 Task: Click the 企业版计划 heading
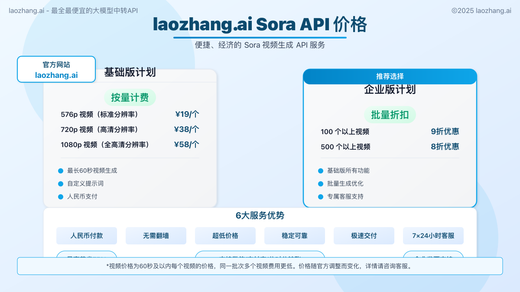(390, 90)
